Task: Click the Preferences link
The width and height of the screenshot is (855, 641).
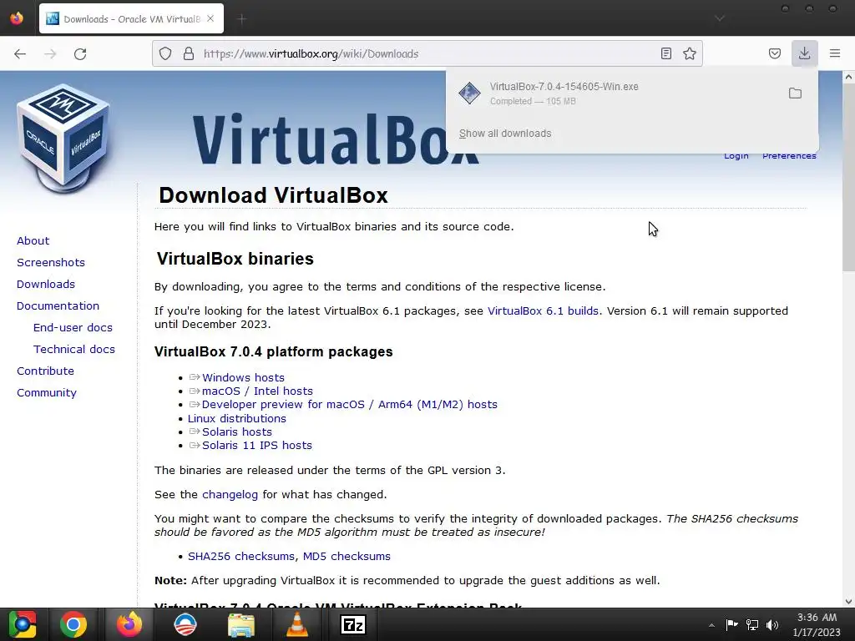Action: click(x=789, y=156)
